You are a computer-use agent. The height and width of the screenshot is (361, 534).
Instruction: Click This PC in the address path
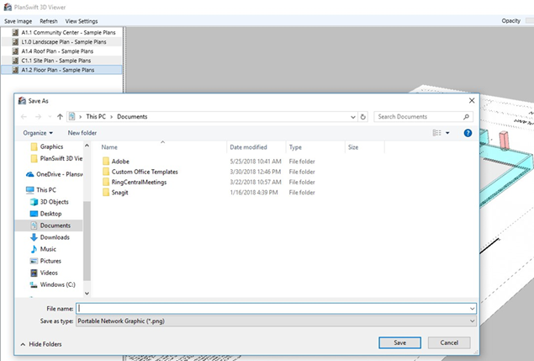[x=96, y=117]
